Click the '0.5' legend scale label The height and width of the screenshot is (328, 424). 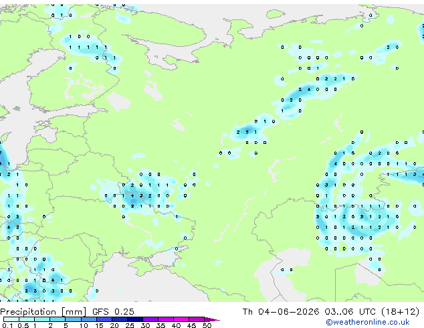pyautogui.click(x=23, y=325)
